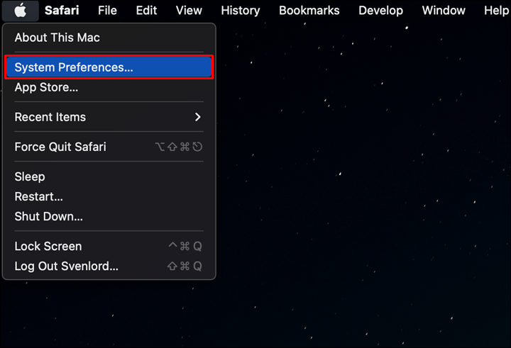The image size is (511, 348).
Task: Click the Apple logo menu icon
Action: (x=20, y=11)
